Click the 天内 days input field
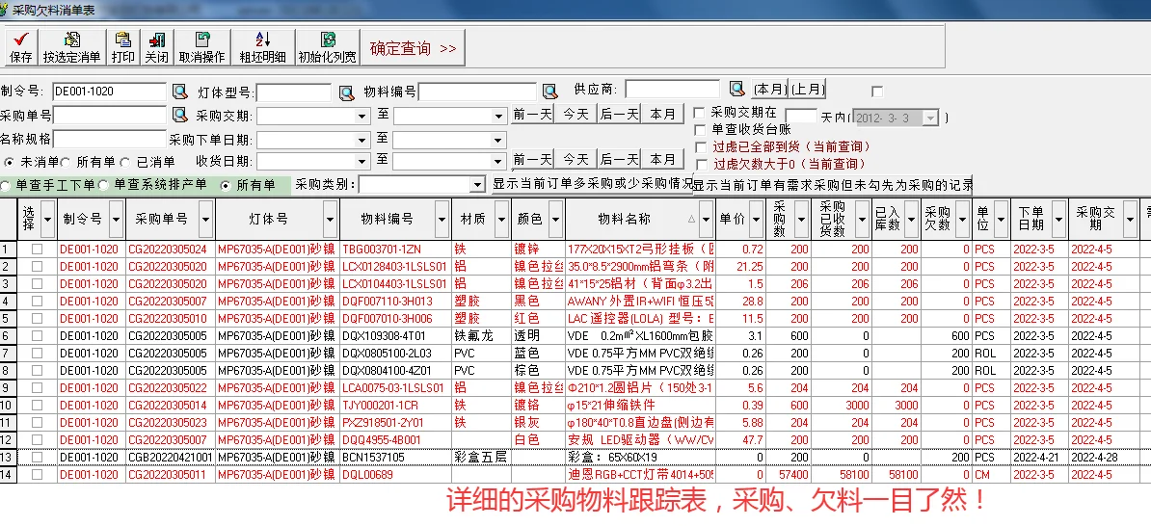This screenshot has height=526, width=1151. tap(801, 116)
